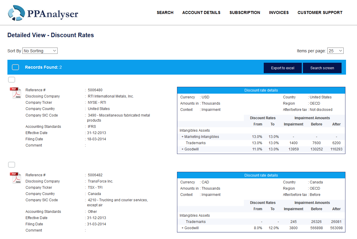The image size is (357, 239).
Task: Select reference number 5006482
Action: click(95, 175)
